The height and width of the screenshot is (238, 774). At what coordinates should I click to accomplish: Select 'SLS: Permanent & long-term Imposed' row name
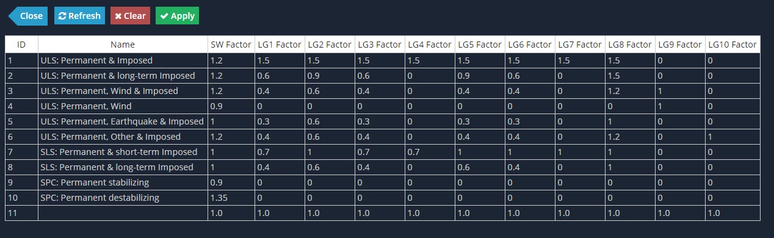(123, 167)
